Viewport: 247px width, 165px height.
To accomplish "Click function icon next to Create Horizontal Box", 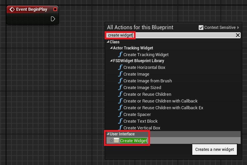I will (120, 67).
